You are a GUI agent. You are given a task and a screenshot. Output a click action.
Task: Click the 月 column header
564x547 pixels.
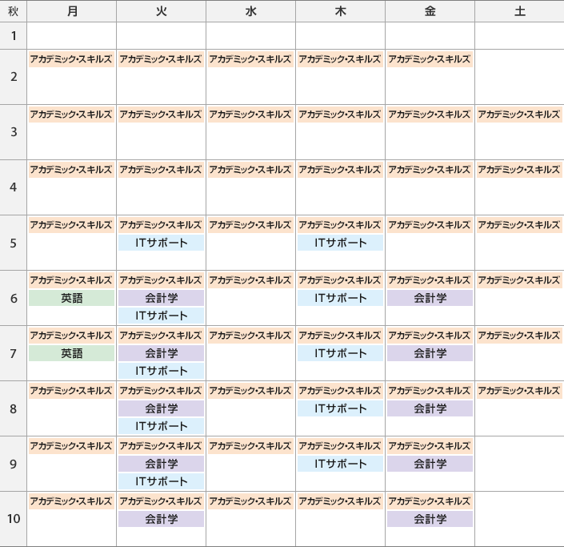71,11
